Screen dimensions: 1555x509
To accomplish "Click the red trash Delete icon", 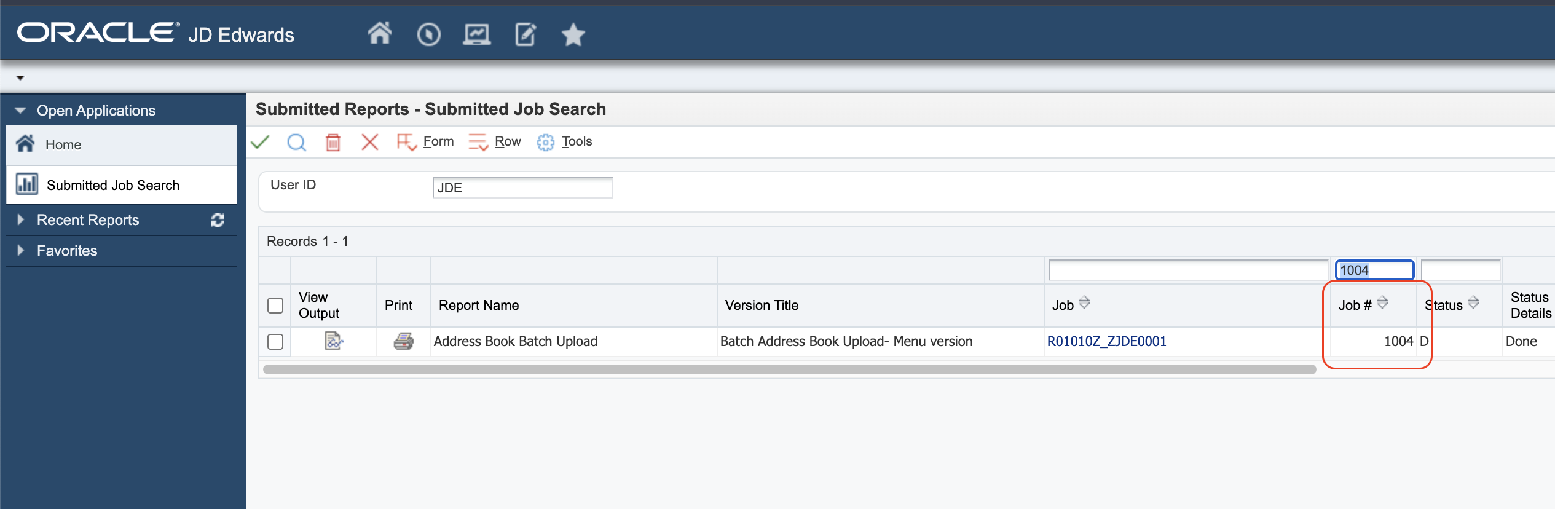I will pyautogui.click(x=333, y=142).
